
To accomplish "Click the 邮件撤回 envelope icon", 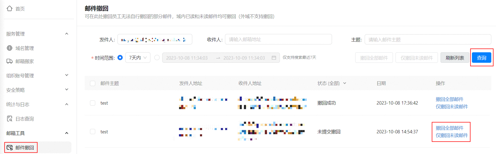I will coord(9,147).
